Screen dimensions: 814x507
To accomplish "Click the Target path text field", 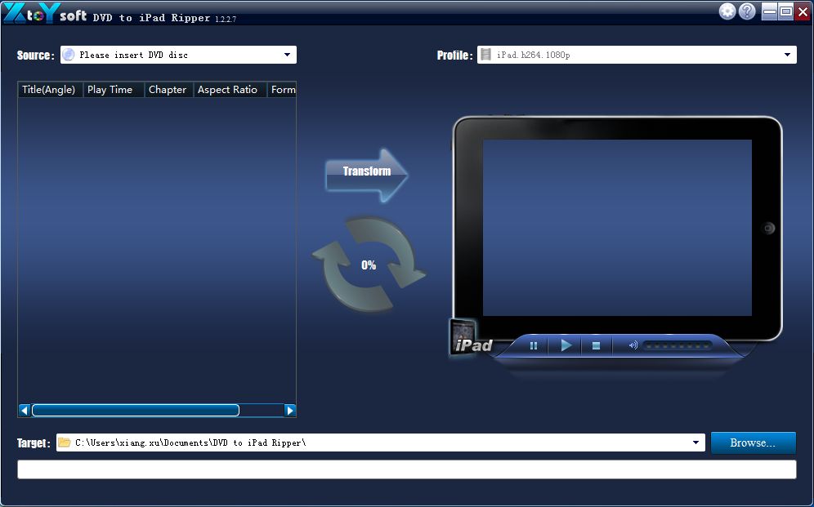I will (381, 443).
